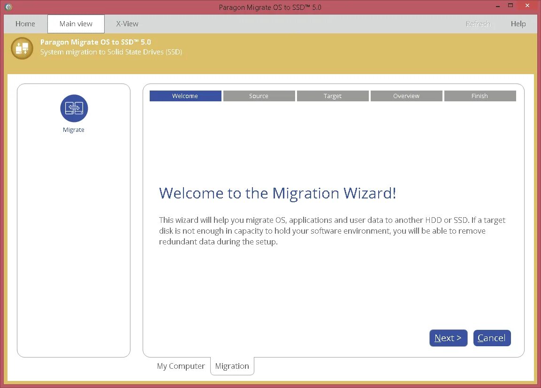
Task: Minimize the Paragon window
Action: click(497, 6)
